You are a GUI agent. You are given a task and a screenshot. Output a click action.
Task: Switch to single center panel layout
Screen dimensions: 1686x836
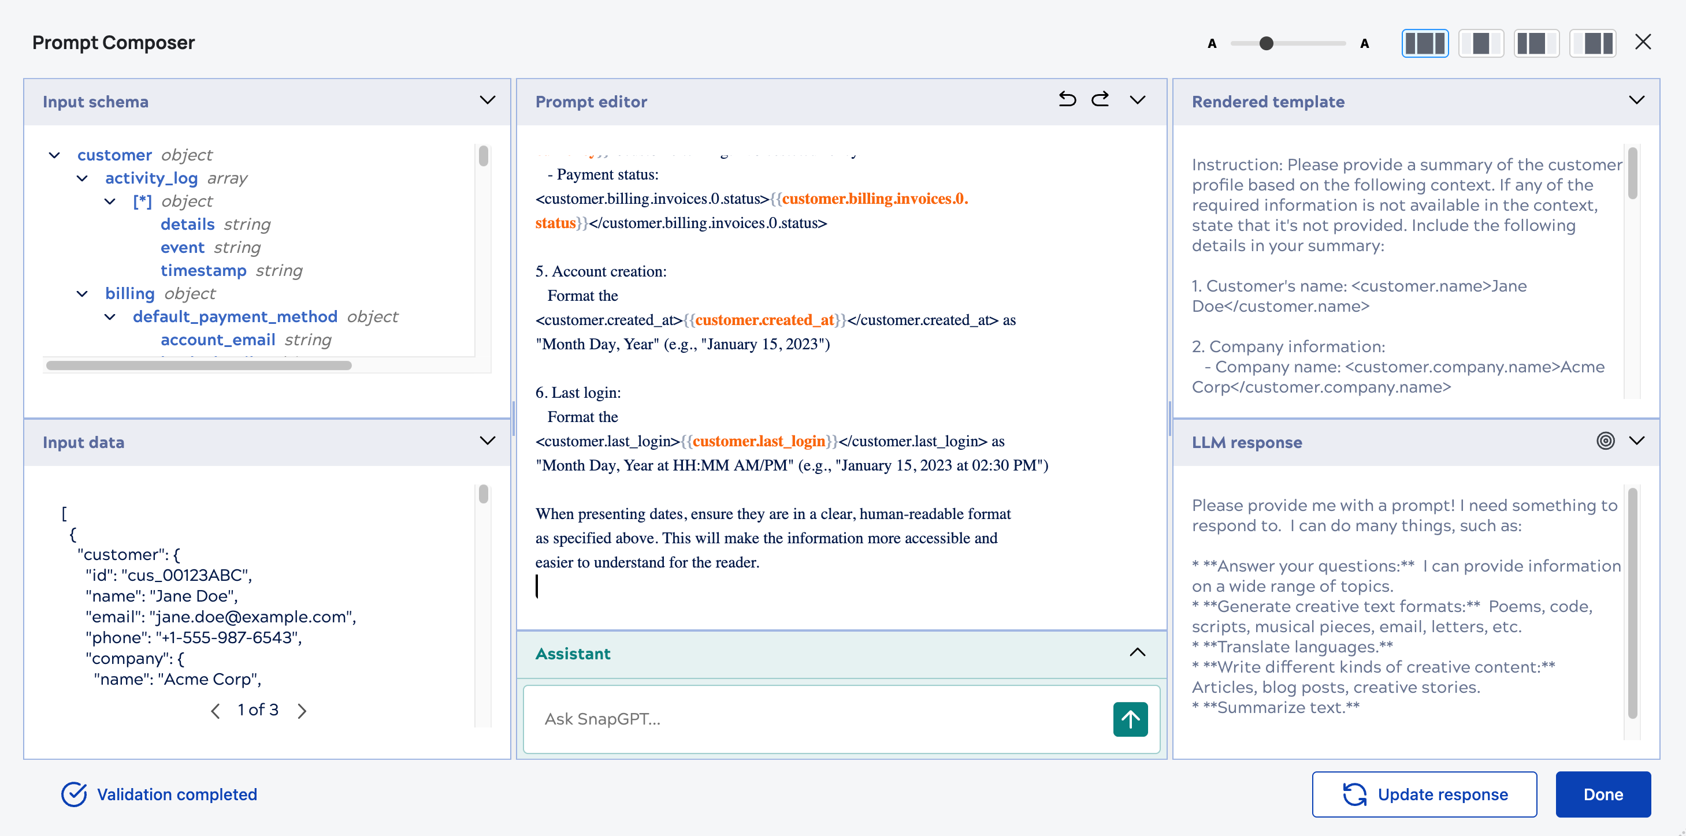[x=1480, y=43]
